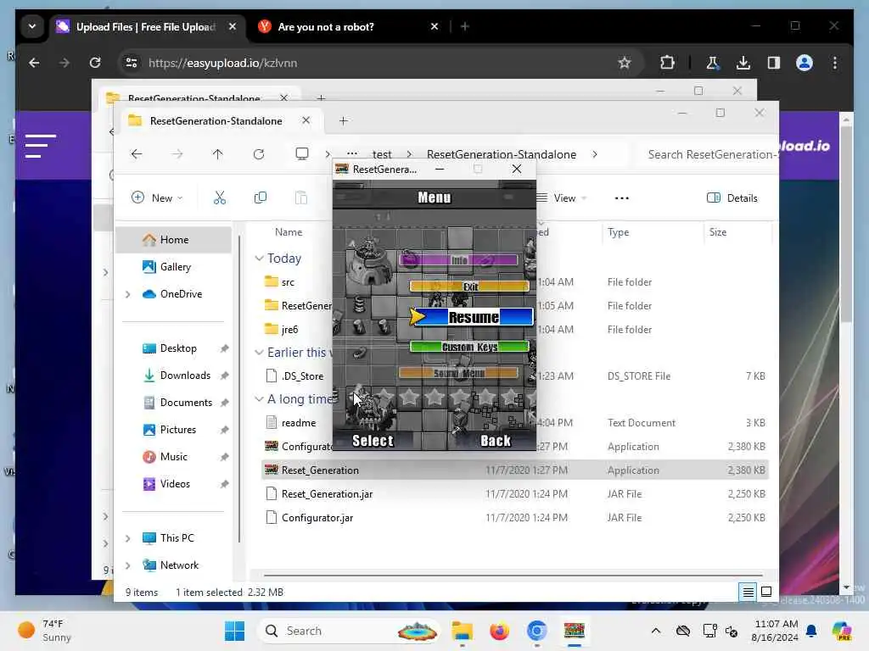Click the Back softkey in game window
The height and width of the screenshot is (651, 869).
(495, 441)
